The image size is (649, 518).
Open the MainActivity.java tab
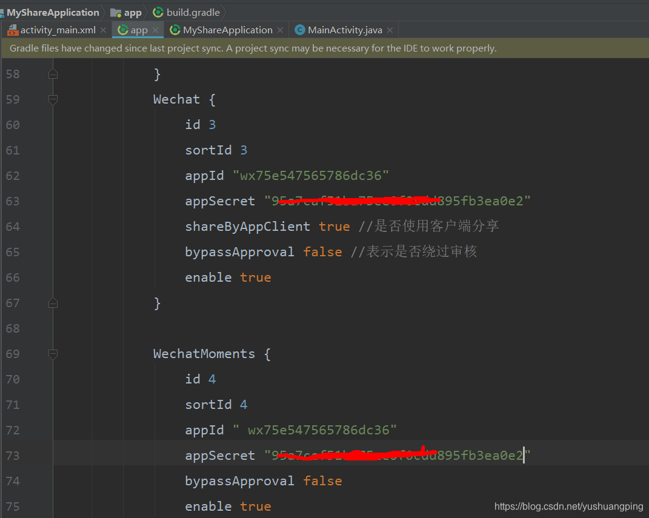point(345,30)
